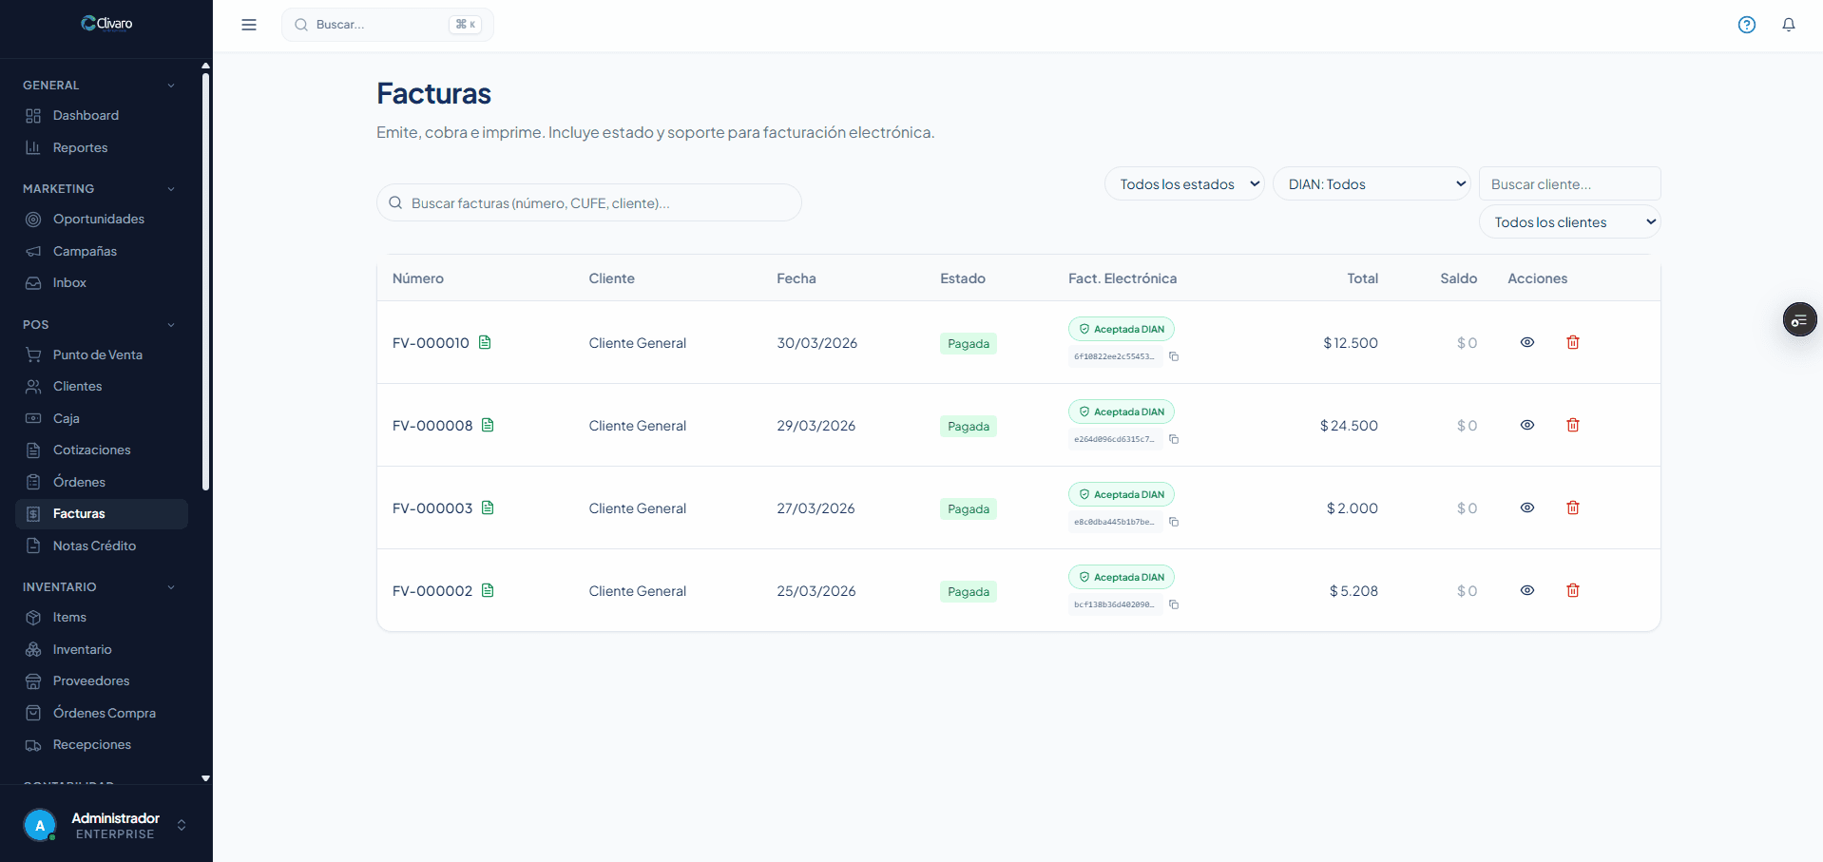
Task: Focus the Buscar facturas search field
Action: point(589,203)
